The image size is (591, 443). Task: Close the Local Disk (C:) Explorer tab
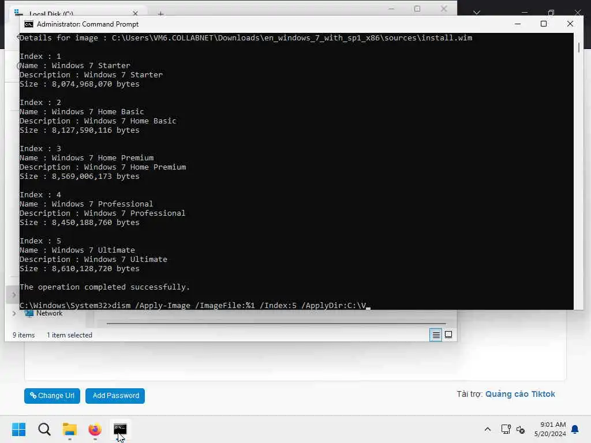point(135,14)
